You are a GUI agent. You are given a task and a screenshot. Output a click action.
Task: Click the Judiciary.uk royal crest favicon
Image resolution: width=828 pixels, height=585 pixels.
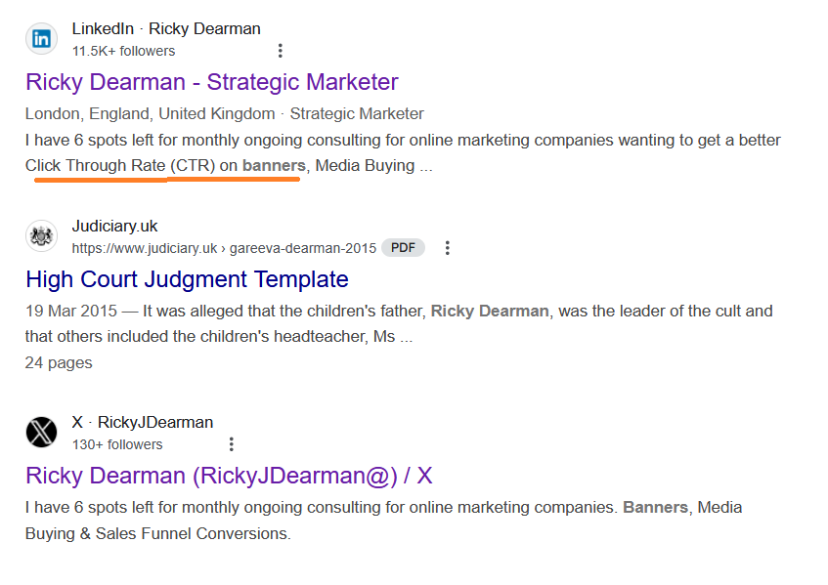coord(42,235)
